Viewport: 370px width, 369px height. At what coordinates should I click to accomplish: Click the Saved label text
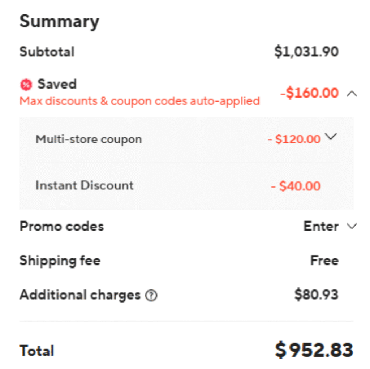pyautogui.click(x=57, y=84)
